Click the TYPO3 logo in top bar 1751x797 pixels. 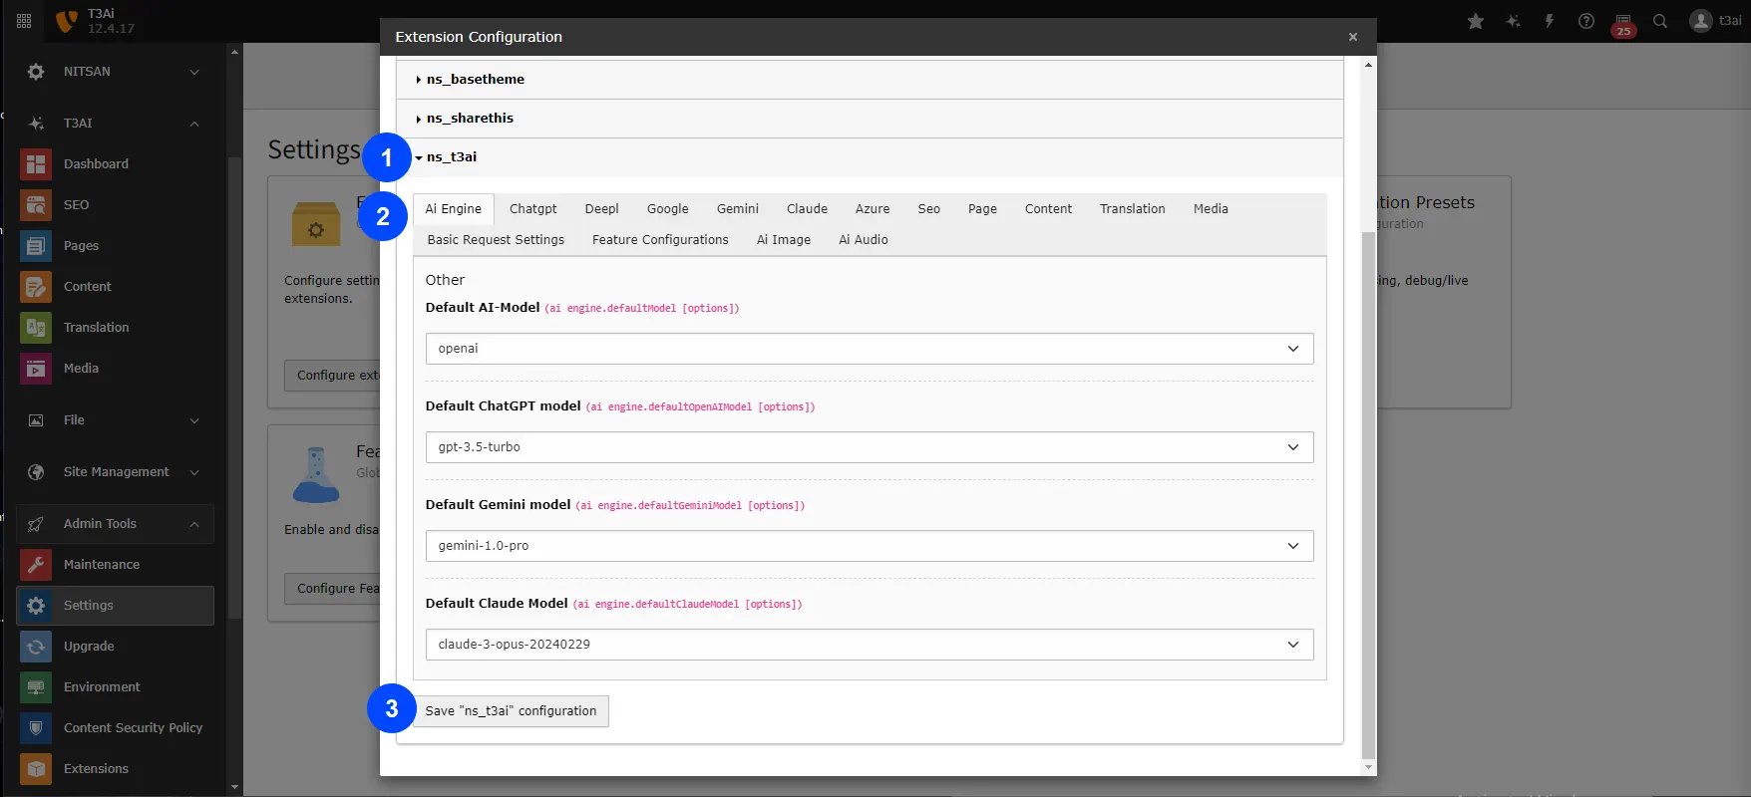tap(66, 21)
